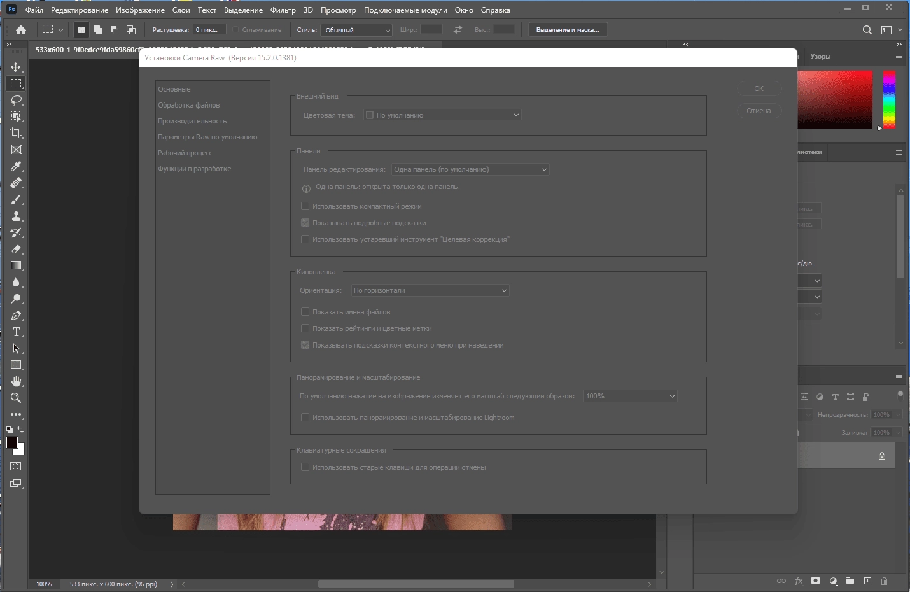
Task: Click the OK button in Camera Raw settings
Action: click(759, 88)
